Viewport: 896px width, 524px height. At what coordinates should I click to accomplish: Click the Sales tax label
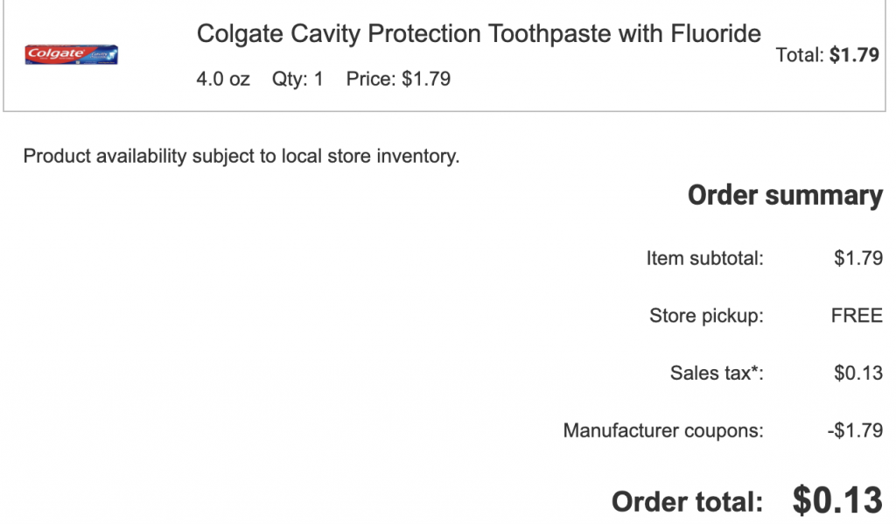point(717,374)
